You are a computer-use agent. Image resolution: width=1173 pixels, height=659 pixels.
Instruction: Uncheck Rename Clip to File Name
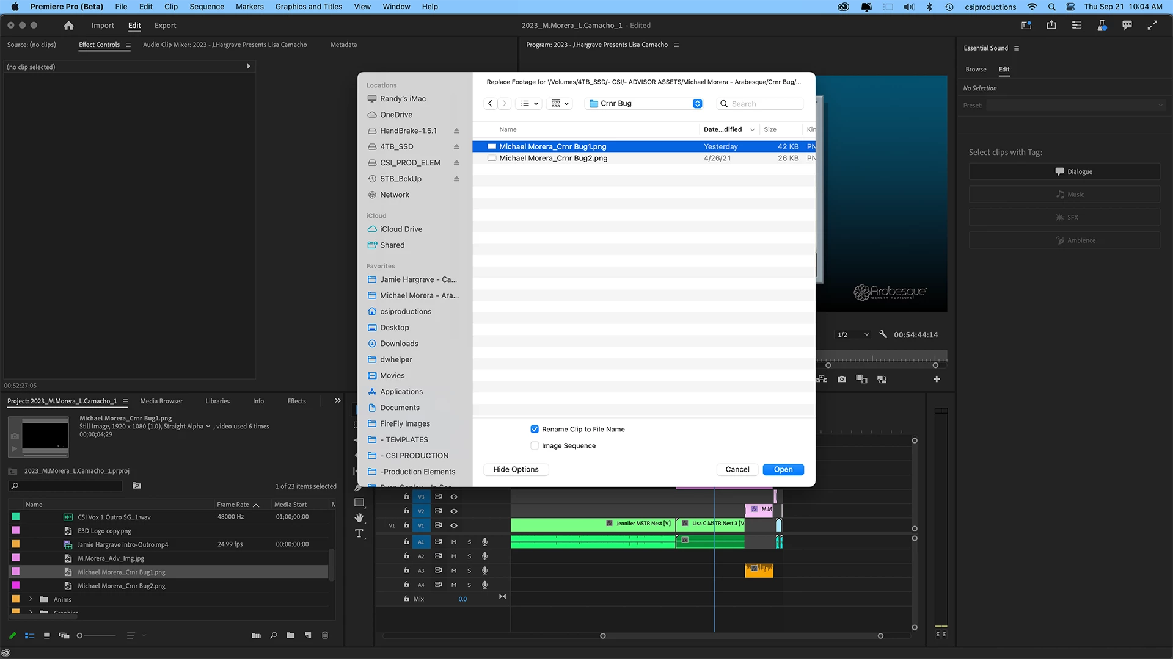tap(535, 429)
